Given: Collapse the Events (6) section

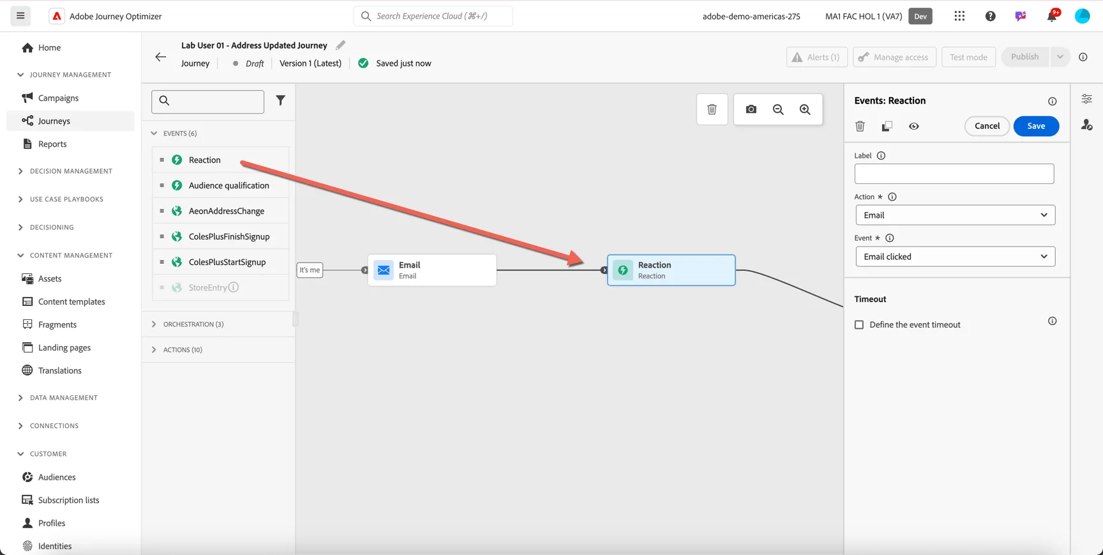Looking at the screenshot, I should 154,133.
